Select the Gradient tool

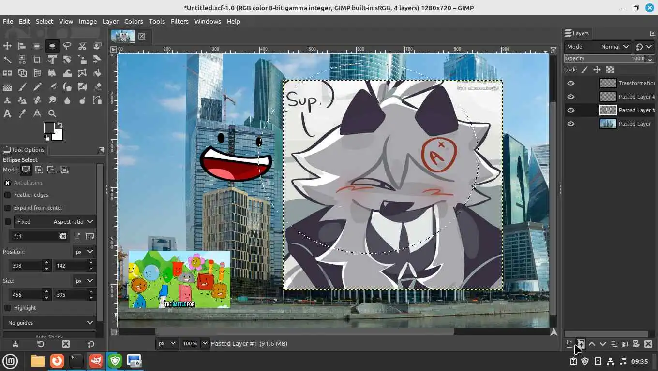pyautogui.click(x=7, y=87)
